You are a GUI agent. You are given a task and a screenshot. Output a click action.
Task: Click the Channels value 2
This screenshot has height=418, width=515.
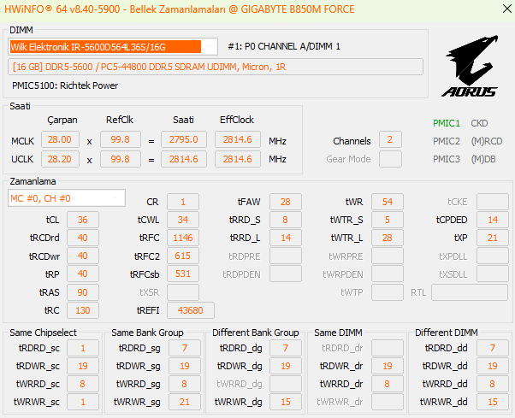point(390,140)
